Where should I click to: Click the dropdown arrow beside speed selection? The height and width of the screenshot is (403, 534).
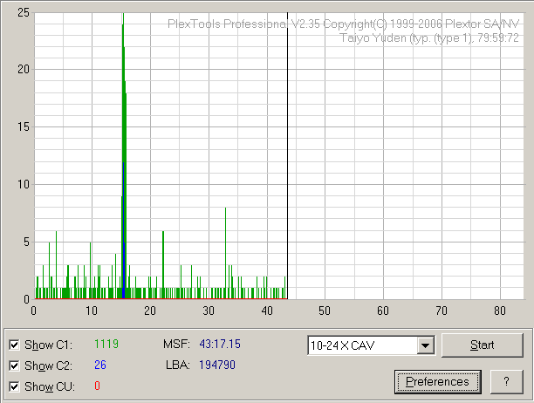coord(425,345)
